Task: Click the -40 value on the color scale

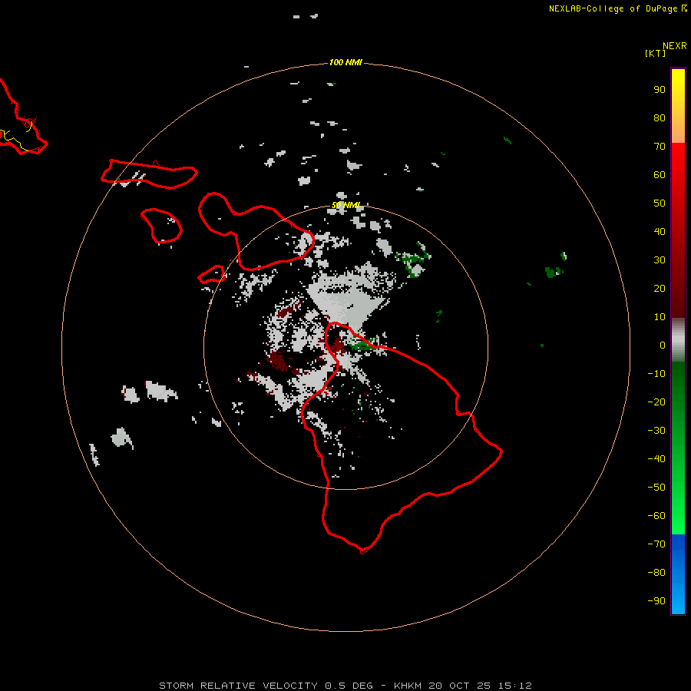Action: click(x=656, y=459)
